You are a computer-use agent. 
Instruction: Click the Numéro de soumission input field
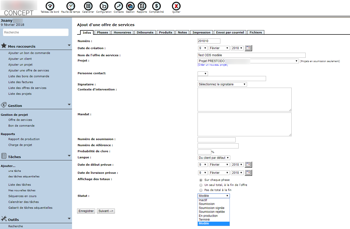click(216, 140)
